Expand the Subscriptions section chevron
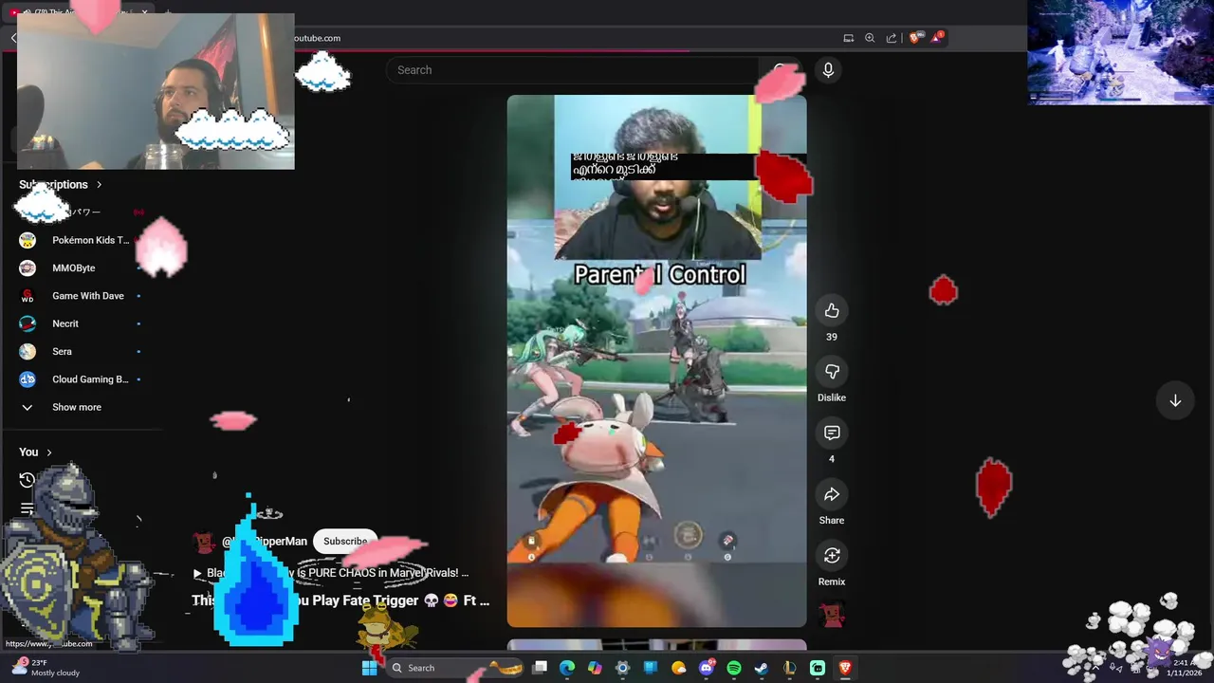The width and height of the screenshot is (1214, 683). click(x=99, y=185)
